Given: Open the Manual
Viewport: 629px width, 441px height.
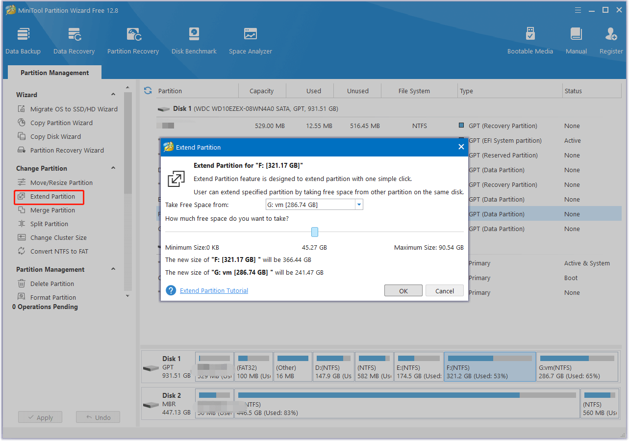Looking at the screenshot, I should [576, 40].
